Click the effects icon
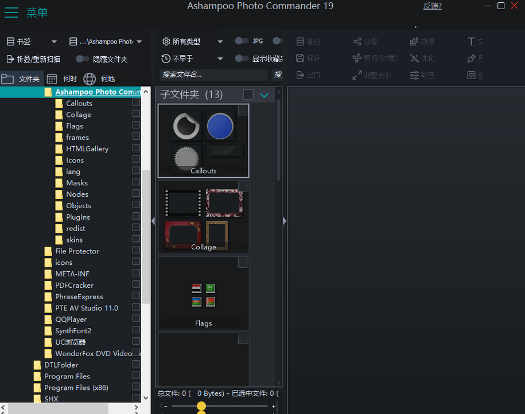 pos(414,41)
